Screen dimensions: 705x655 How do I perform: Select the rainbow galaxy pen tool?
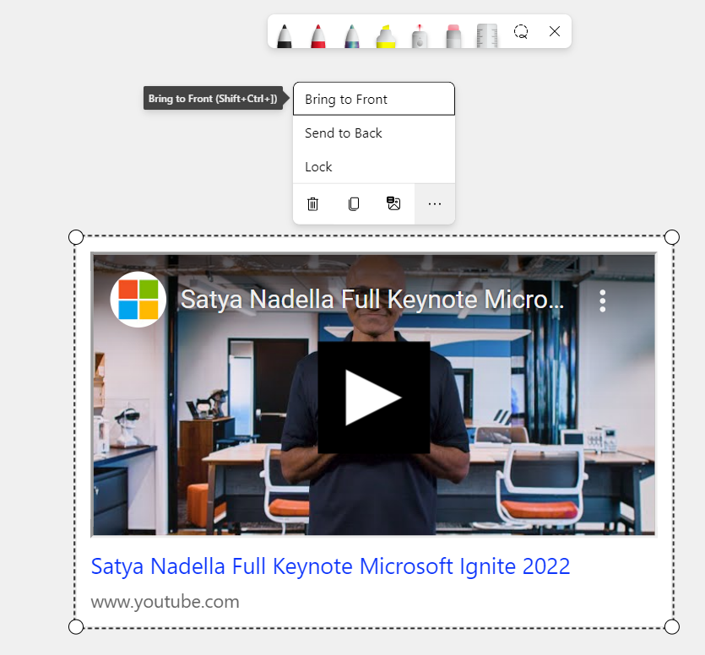coord(352,36)
